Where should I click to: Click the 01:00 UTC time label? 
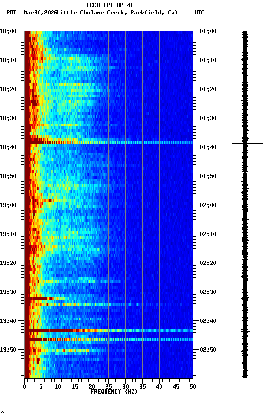coord(208,31)
